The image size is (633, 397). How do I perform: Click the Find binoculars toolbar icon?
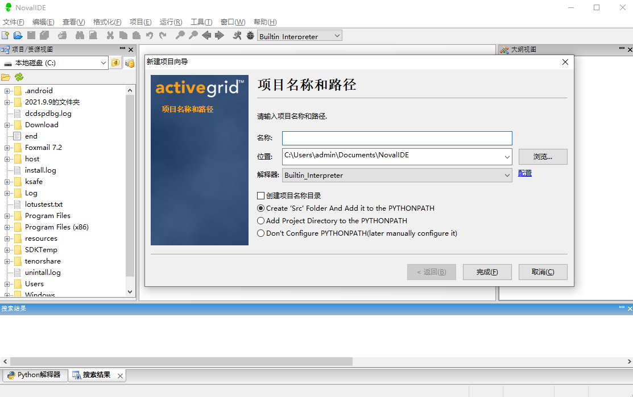click(x=80, y=35)
